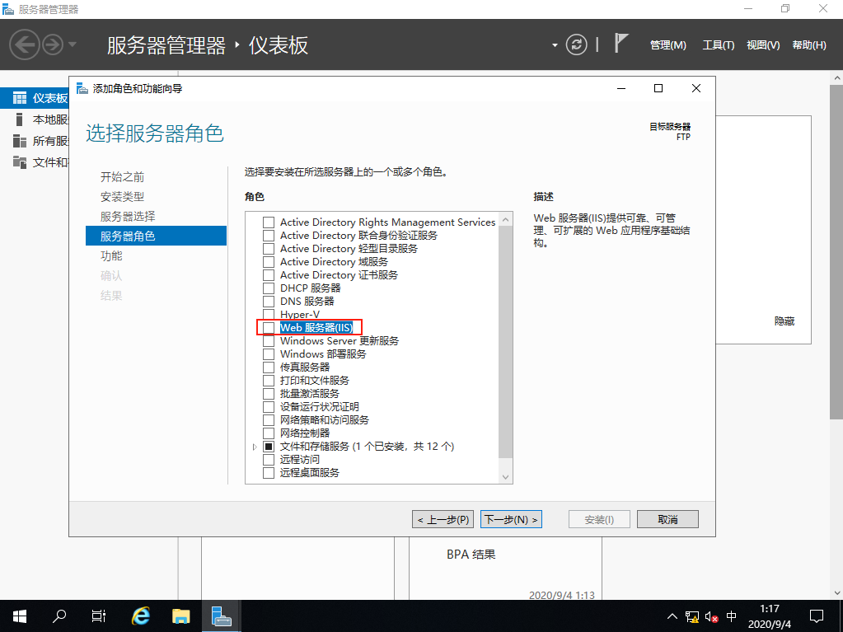The height and width of the screenshot is (632, 843).
Task: Click the muted volume tray icon
Action: [712, 616]
